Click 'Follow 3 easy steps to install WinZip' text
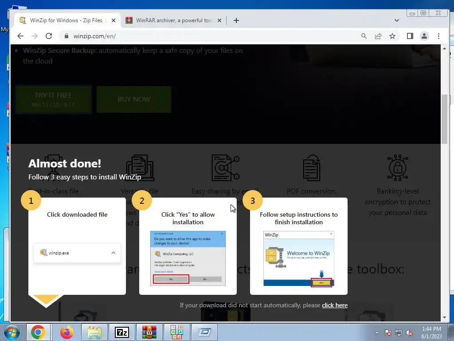Screen dimensions: 454x341 pyautogui.click(x=85, y=177)
